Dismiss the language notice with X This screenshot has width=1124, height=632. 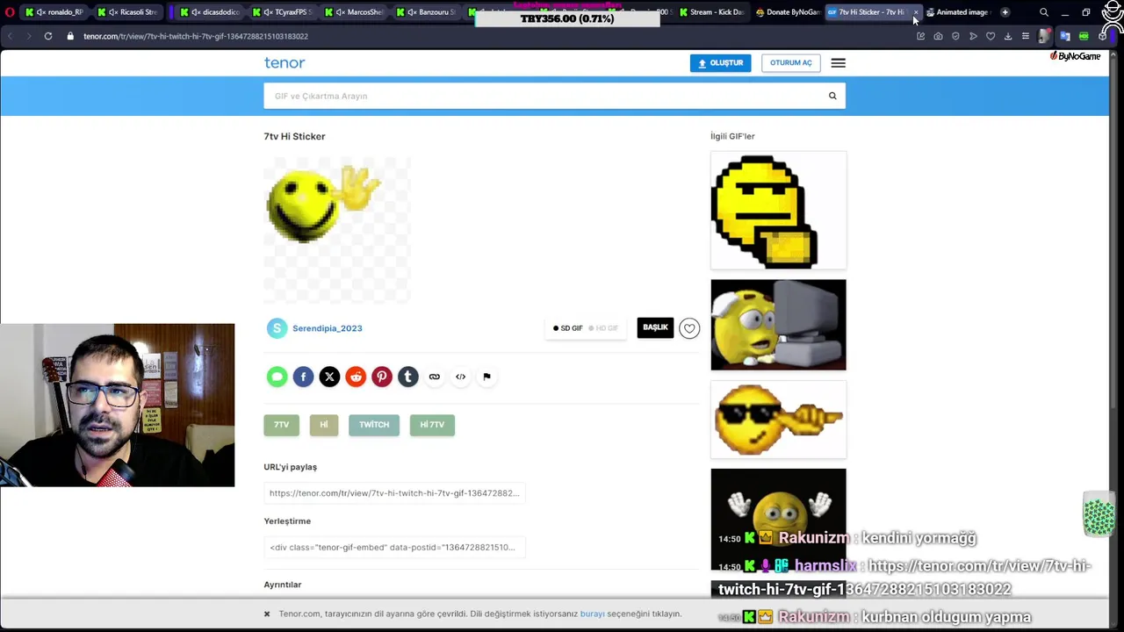pos(267,614)
